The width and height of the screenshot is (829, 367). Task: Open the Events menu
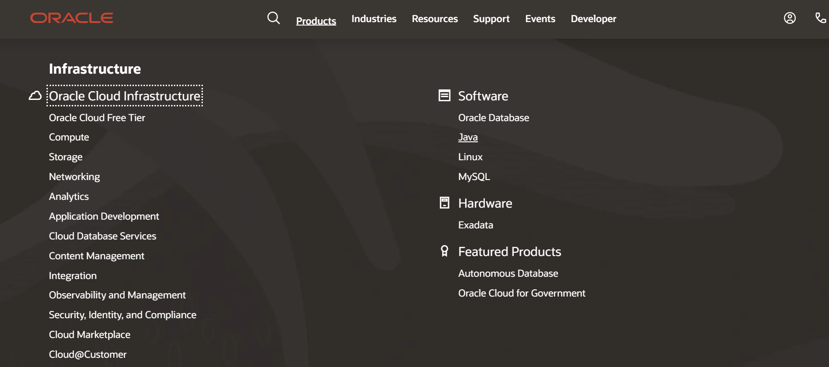[540, 19]
